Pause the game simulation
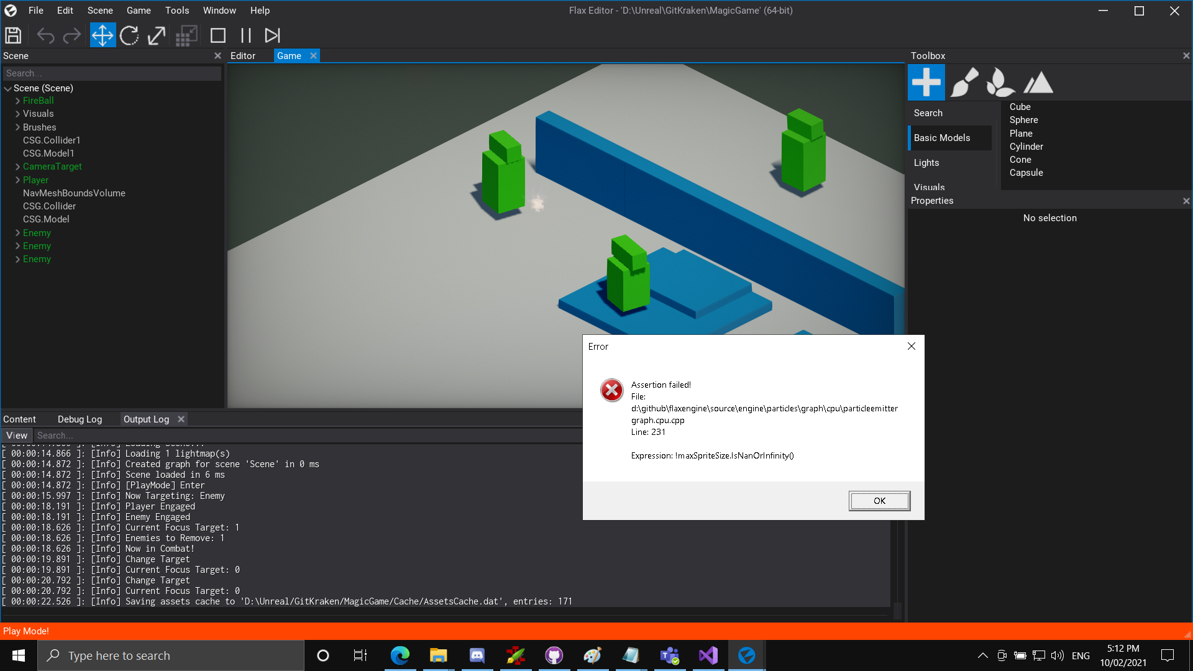 (245, 35)
